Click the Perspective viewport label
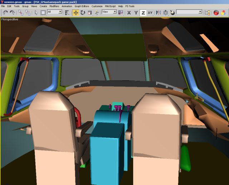 (10, 19)
